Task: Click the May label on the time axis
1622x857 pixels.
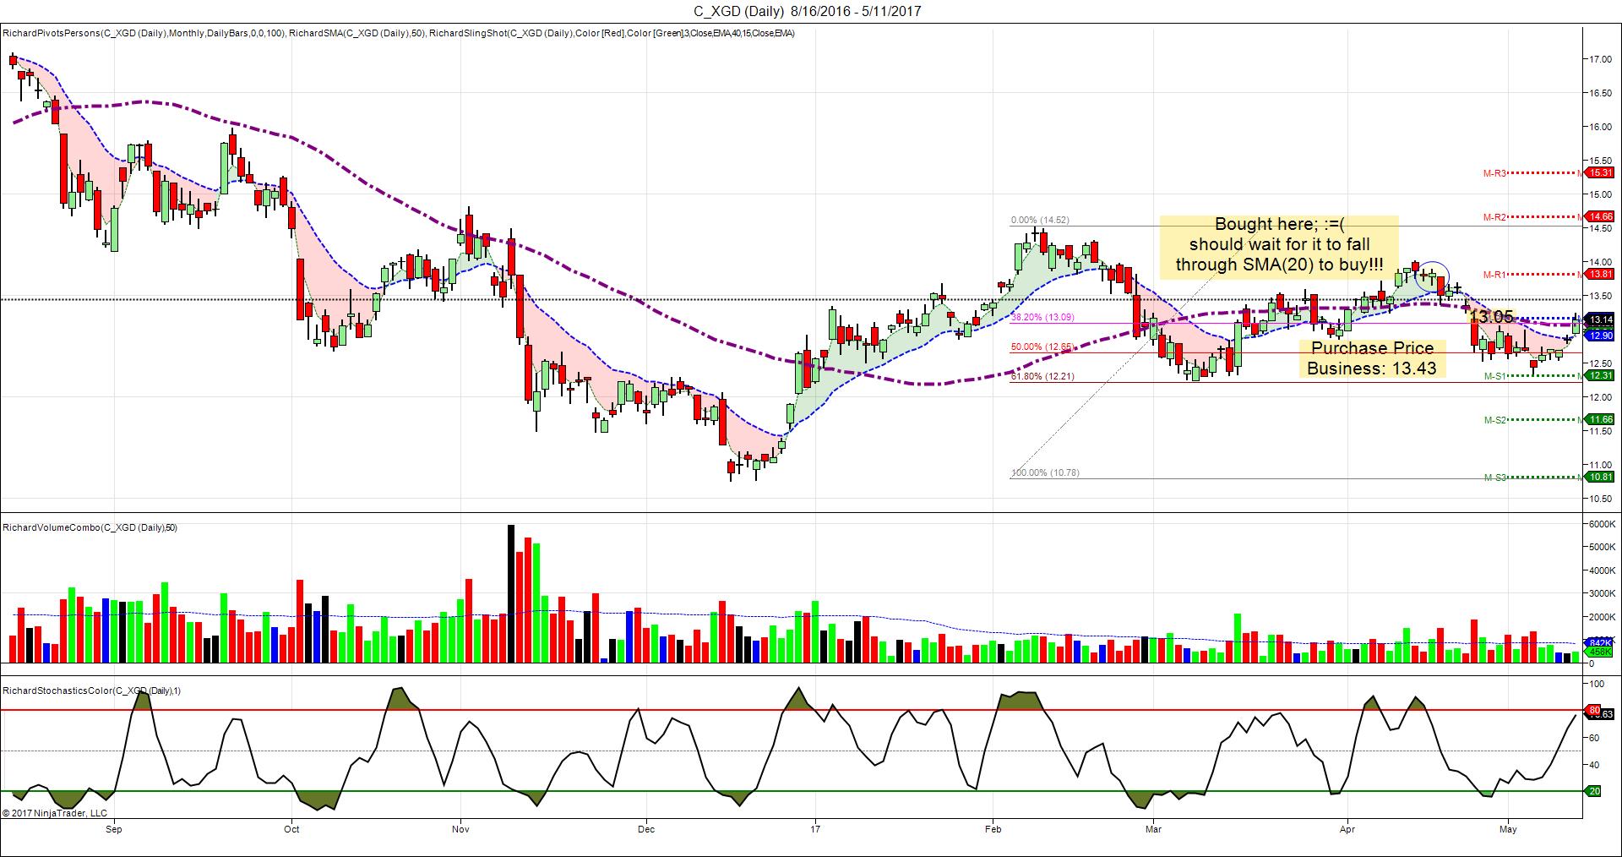Action: click(x=1508, y=829)
